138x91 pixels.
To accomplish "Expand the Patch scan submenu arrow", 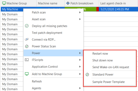I will (x=80, y=12).
